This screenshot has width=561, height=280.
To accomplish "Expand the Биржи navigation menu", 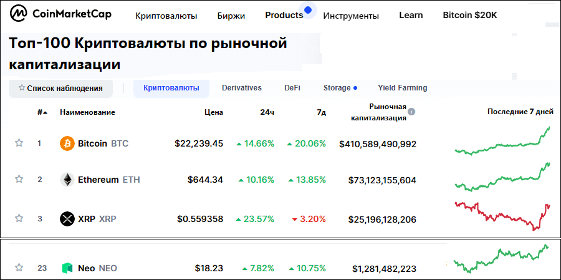I will [231, 16].
